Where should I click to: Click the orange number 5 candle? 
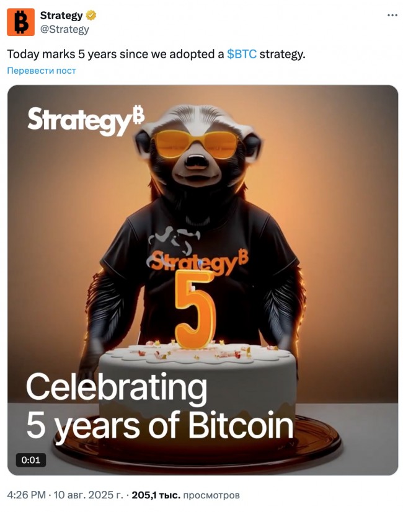click(x=195, y=309)
